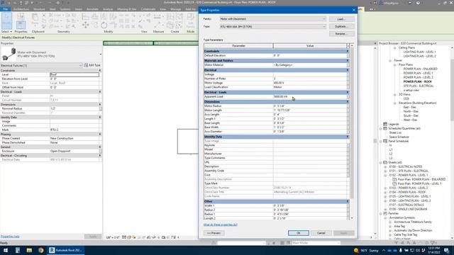The image size is (454, 255).
Task: Open the Properties palette ribbon icon
Action: point(21,24)
